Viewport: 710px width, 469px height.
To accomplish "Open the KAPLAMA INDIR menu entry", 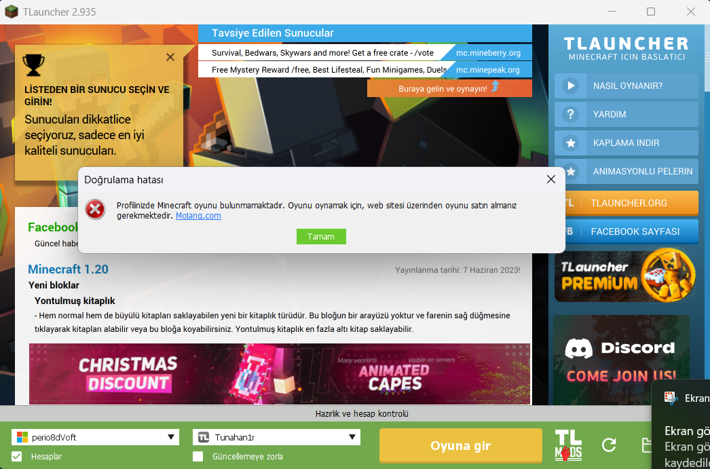I will (627, 143).
